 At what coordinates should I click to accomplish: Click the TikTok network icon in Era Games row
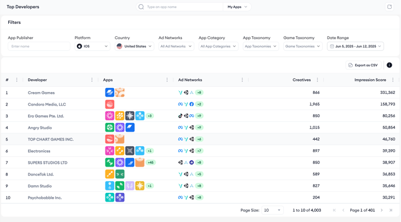[x=180, y=115]
